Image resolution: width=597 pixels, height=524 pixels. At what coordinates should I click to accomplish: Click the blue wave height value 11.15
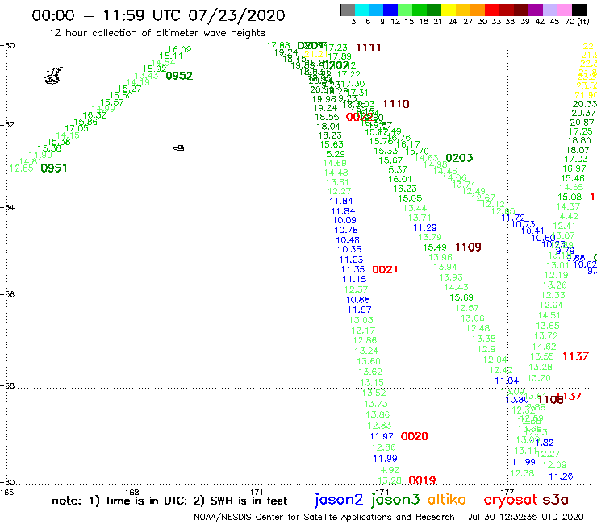[x=354, y=279]
